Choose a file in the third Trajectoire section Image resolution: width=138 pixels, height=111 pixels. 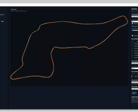tap(135, 82)
